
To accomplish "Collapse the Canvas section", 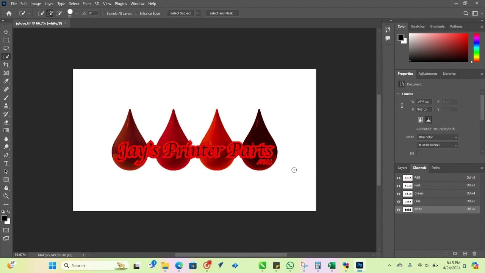I will point(398,94).
